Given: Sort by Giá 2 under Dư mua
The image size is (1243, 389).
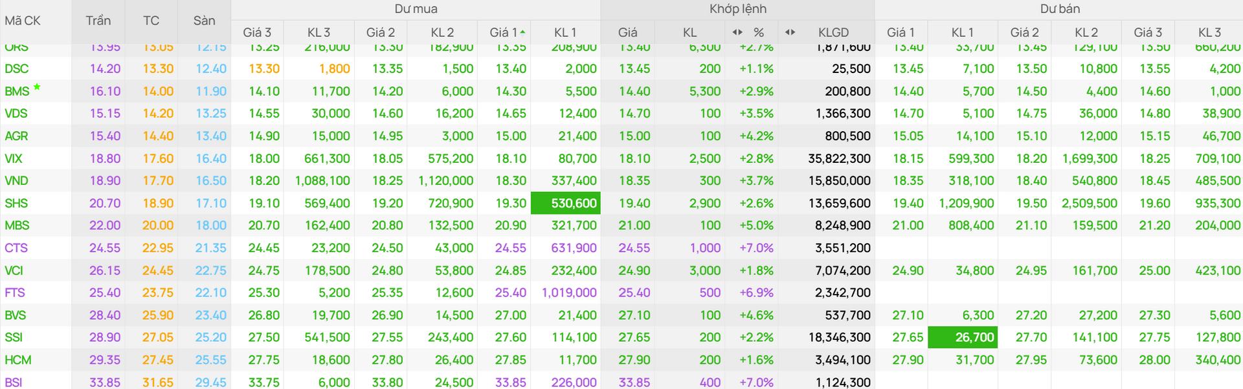Looking at the screenshot, I should 381,32.
